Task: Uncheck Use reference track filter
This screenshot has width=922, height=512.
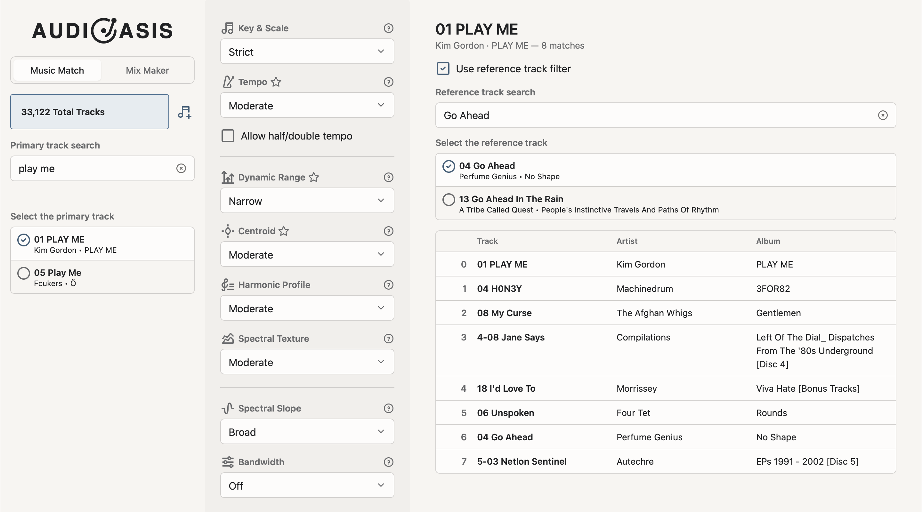Action: pos(443,68)
